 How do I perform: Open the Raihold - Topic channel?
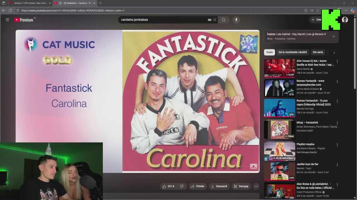tap(304, 168)
